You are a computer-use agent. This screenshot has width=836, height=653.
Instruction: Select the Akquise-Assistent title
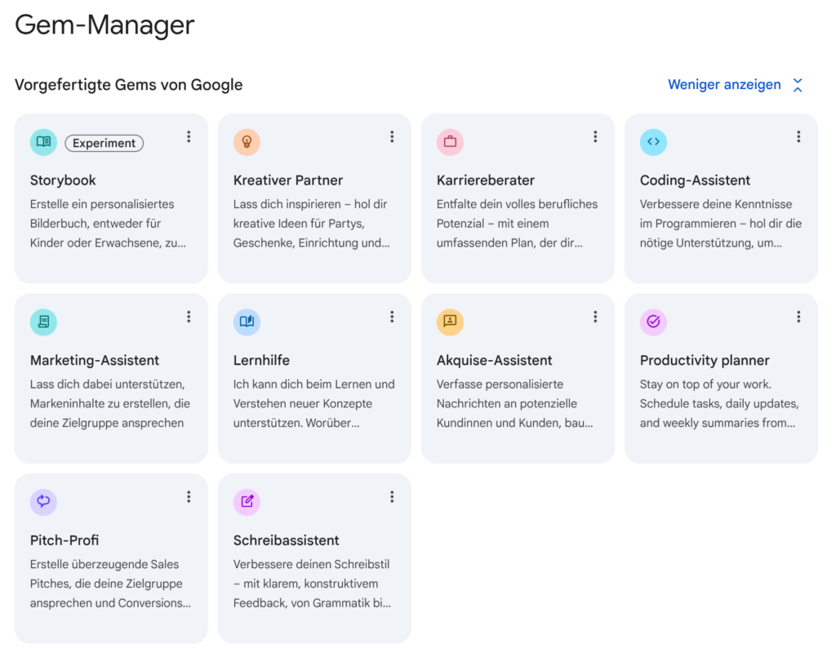click(x=494, y=360)
